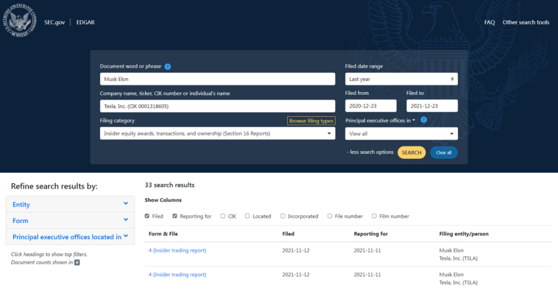Uncheck the Reporting for column checkbox
The height and width of the screenshot is (290, 558).
click(x=175, y=216)
